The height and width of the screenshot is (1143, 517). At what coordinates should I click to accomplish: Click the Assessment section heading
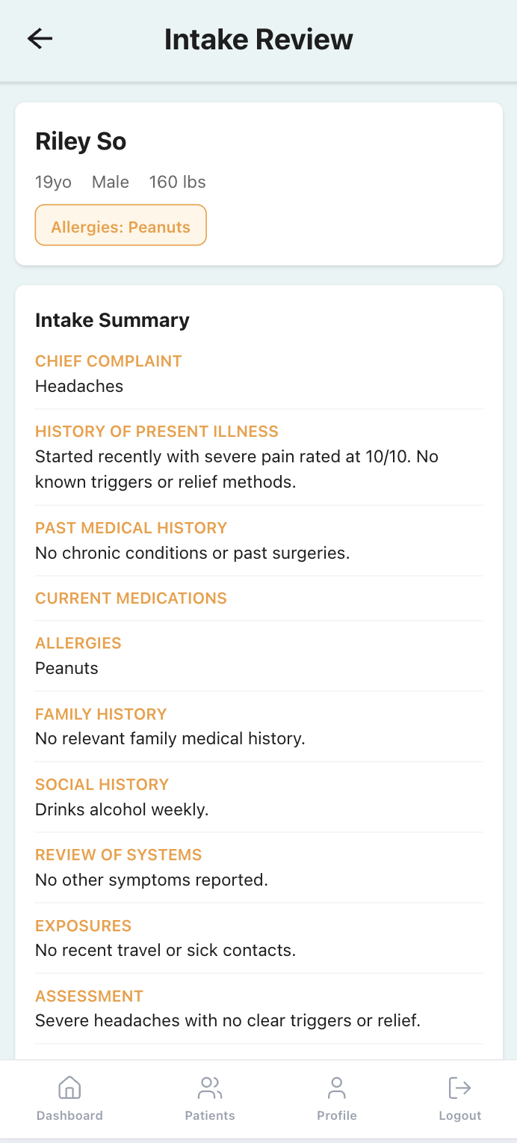89,996
